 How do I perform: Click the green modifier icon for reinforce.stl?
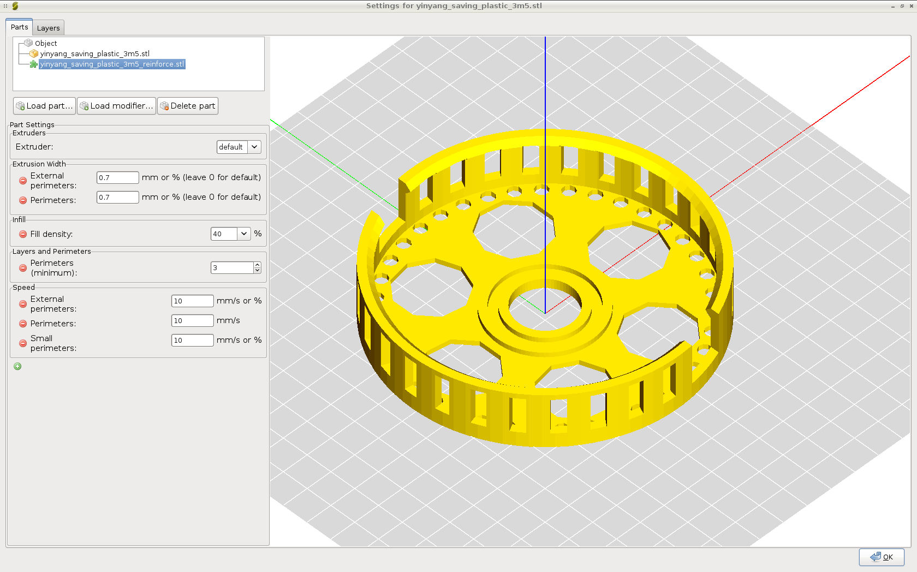(33, 64)
